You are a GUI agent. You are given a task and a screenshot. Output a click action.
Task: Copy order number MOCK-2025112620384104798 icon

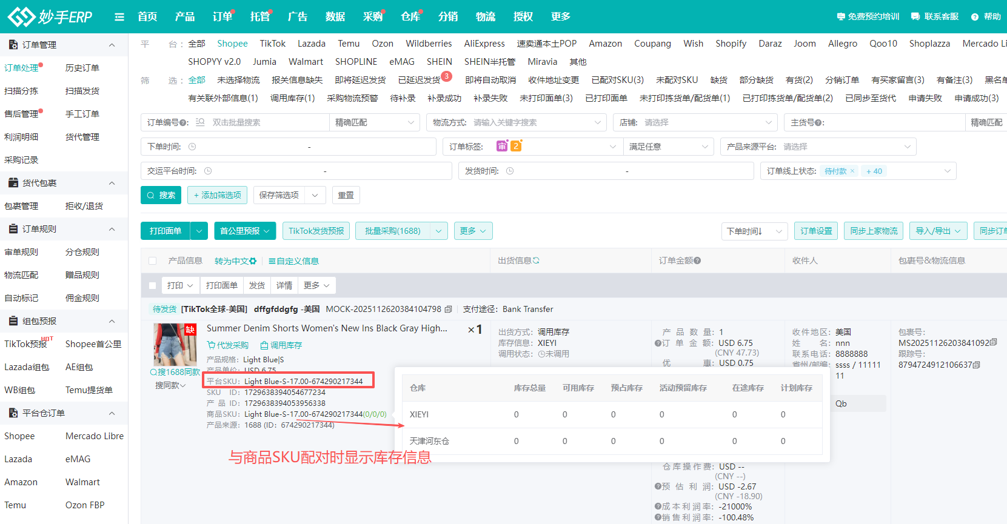click(x=448, y=309)
